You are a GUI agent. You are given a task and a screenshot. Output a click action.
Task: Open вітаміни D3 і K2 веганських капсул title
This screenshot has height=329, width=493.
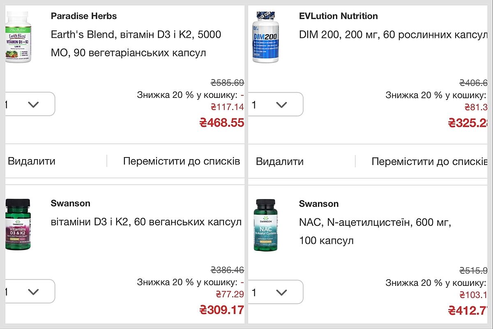(146, 222)
